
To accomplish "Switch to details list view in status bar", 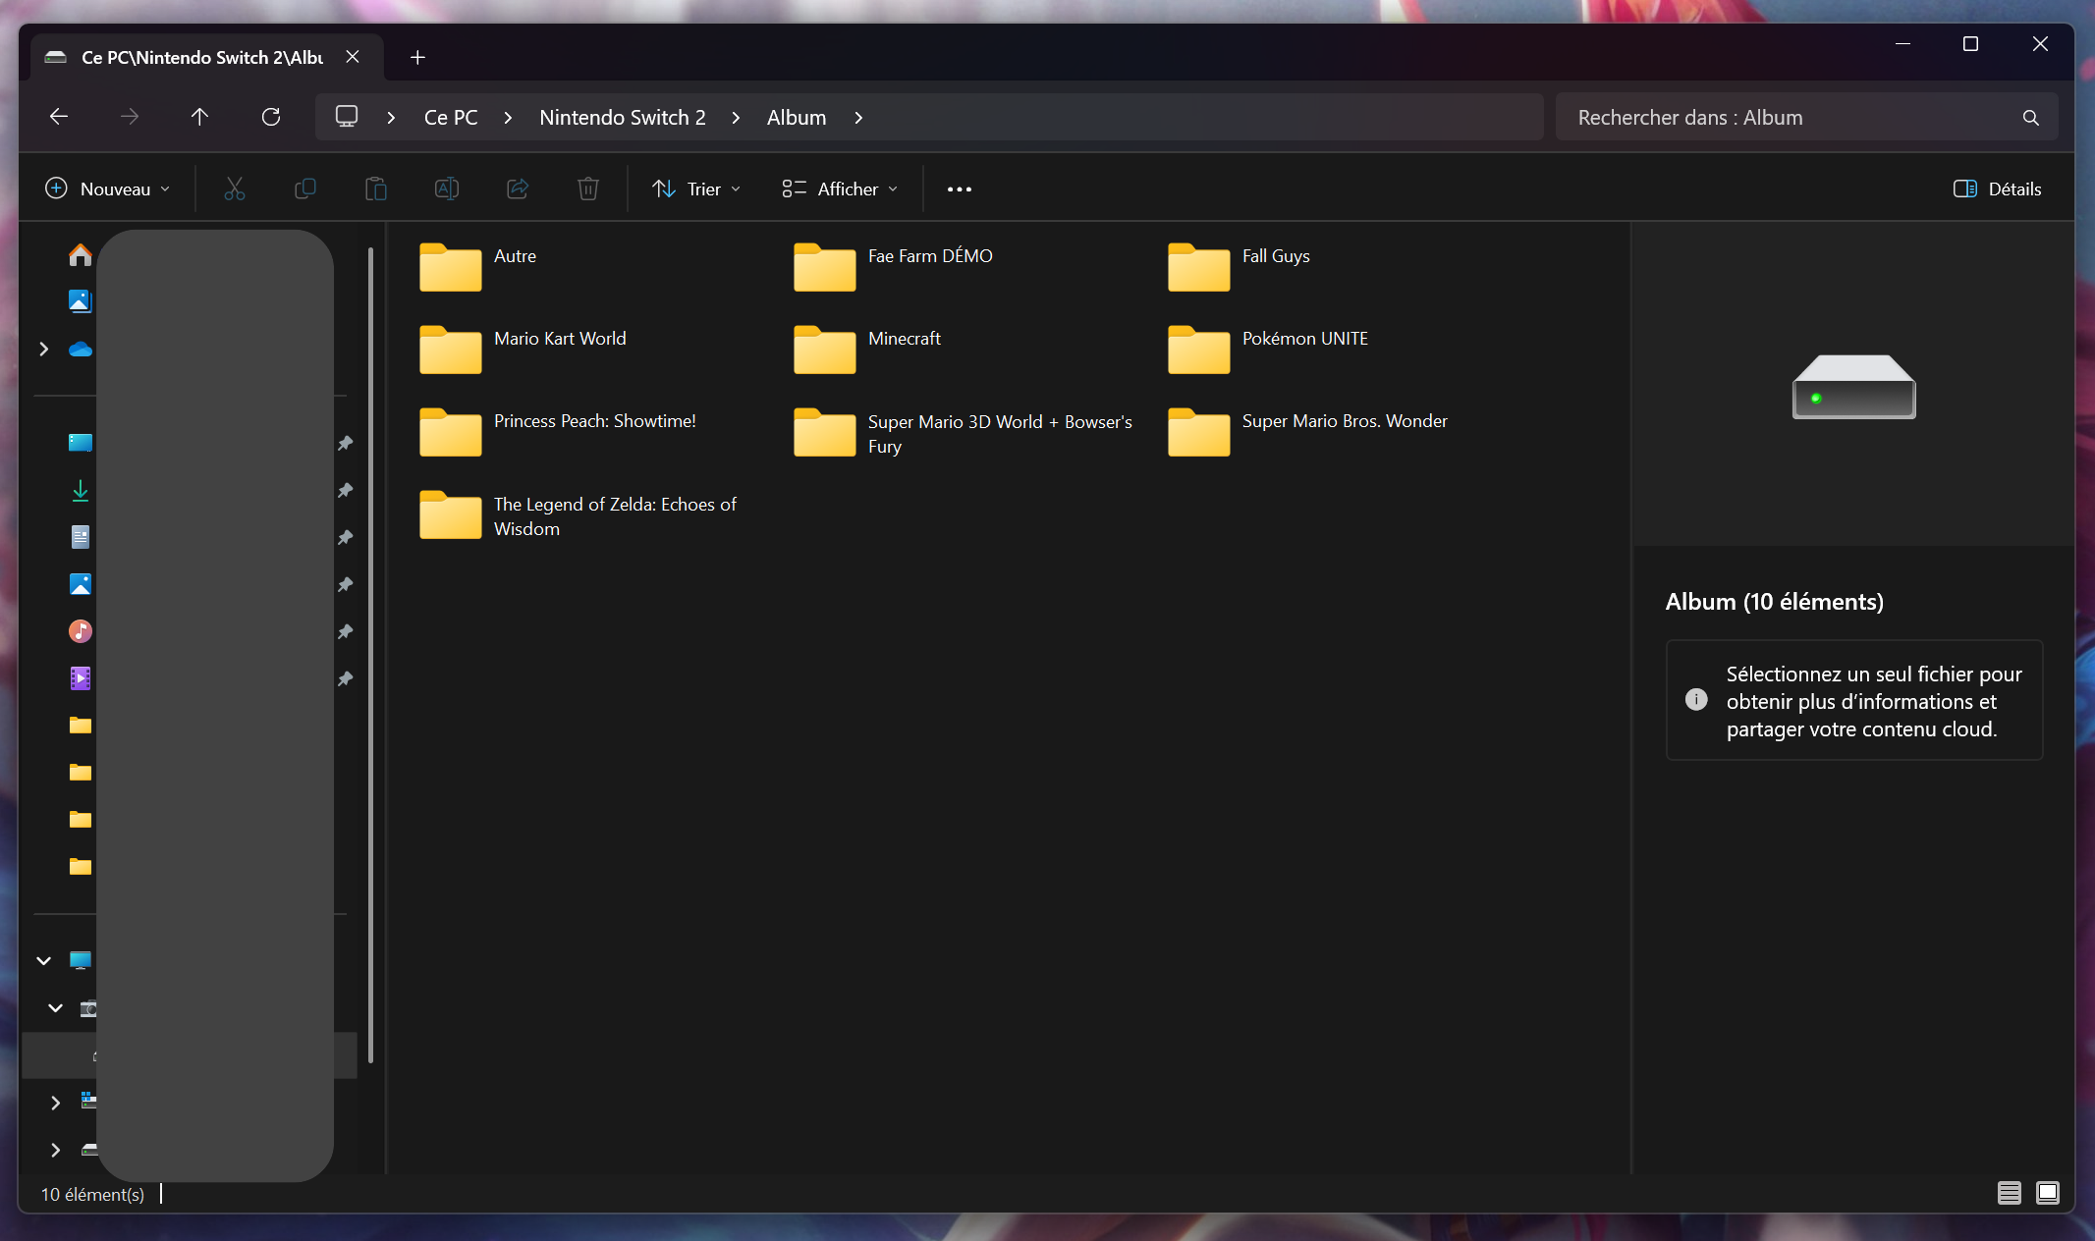I will tap(2009, 1193).
